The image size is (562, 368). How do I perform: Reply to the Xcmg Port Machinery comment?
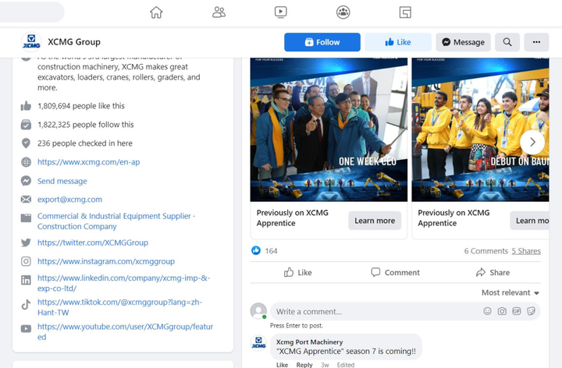[304, 365]
